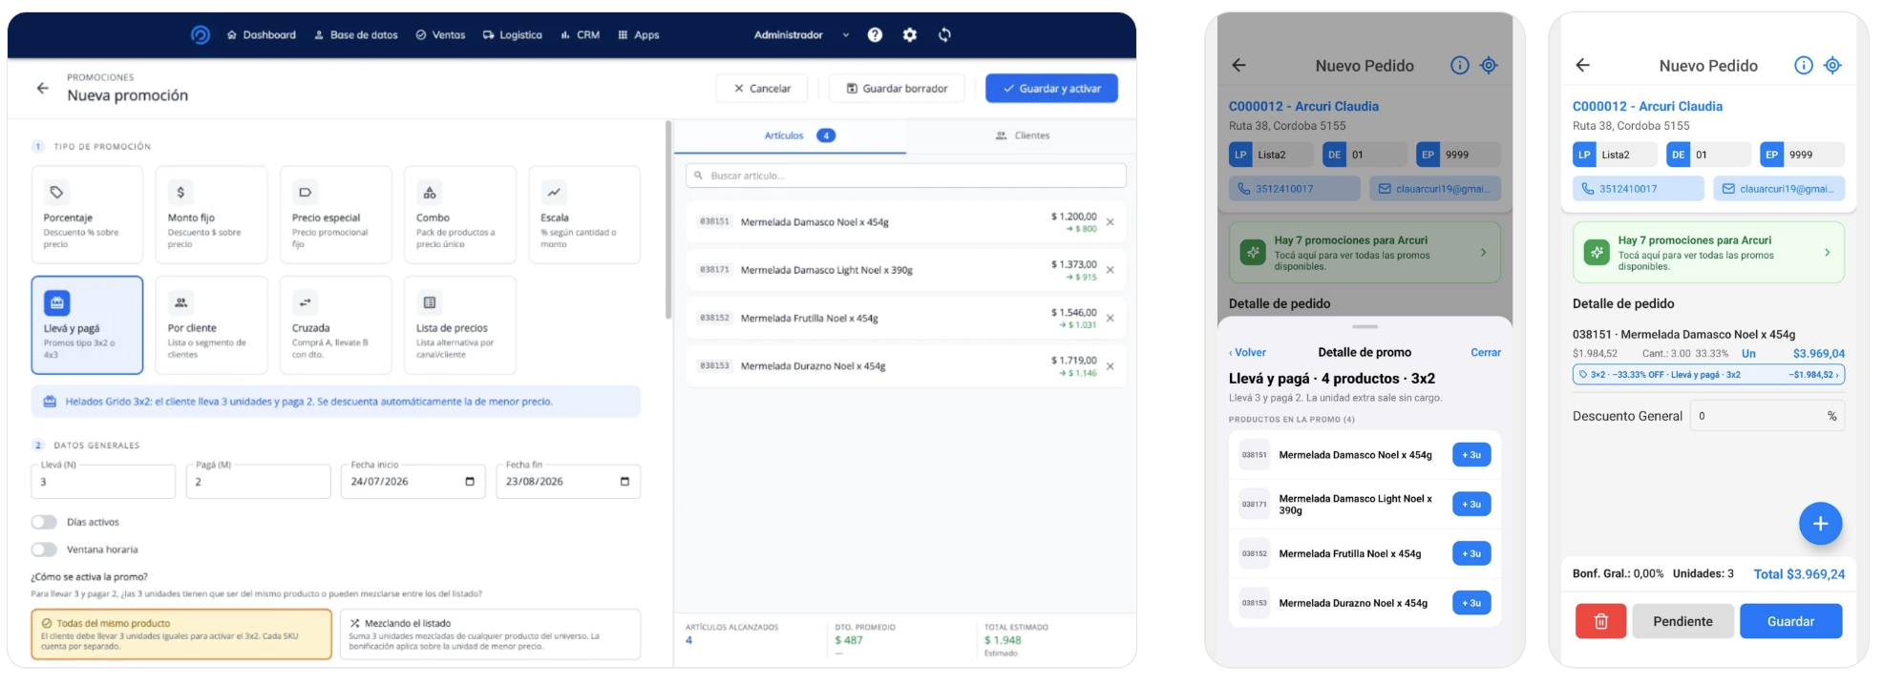Tap phone number 3512410017 in right screen
This screenshot has height=685, width=1883.
coord(1638,189)
